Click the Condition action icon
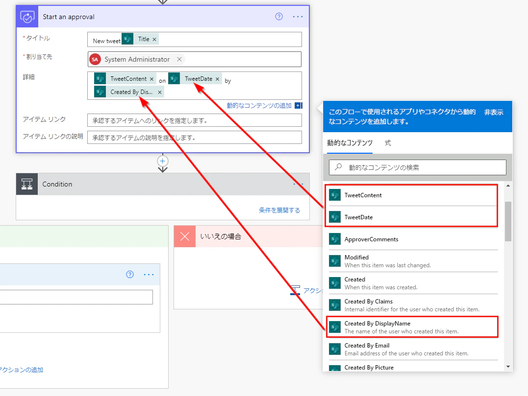This screenshot has width=528, height=396. pos(27,184)
